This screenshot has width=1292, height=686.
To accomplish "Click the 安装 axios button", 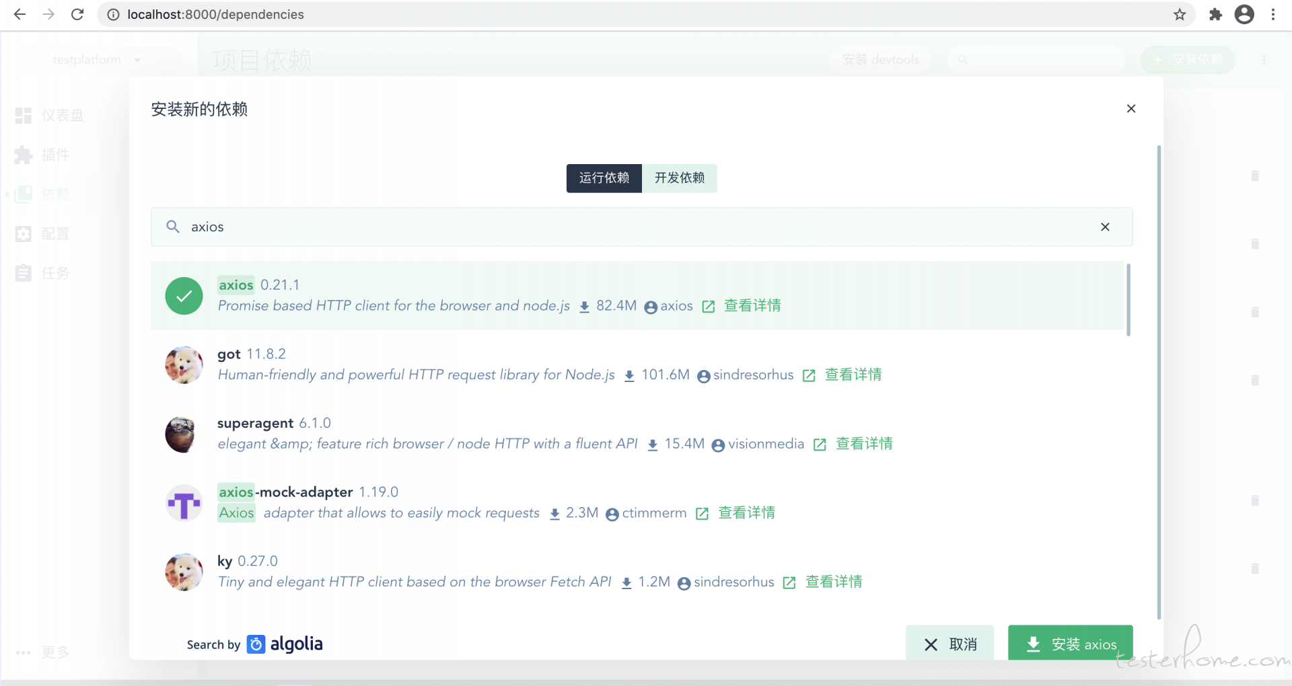I will [1070, 644].
